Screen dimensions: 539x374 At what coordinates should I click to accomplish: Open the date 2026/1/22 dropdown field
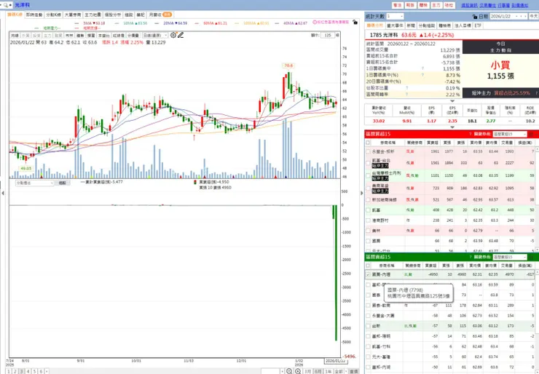tap(508, 17)
